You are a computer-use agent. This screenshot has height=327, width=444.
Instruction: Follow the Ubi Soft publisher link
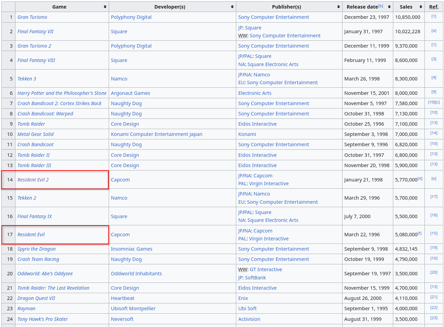(x=248, y=309)
